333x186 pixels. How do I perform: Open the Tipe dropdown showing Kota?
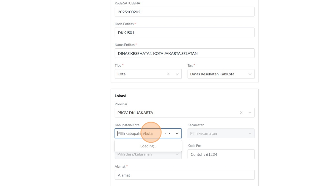click(140, 74)
